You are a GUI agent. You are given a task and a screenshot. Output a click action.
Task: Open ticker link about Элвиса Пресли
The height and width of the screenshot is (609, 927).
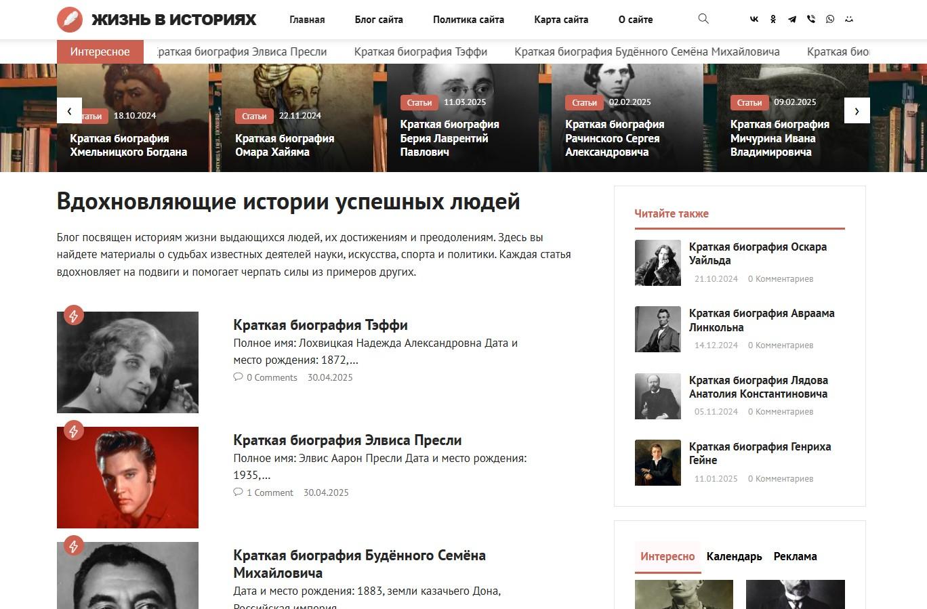243,51
